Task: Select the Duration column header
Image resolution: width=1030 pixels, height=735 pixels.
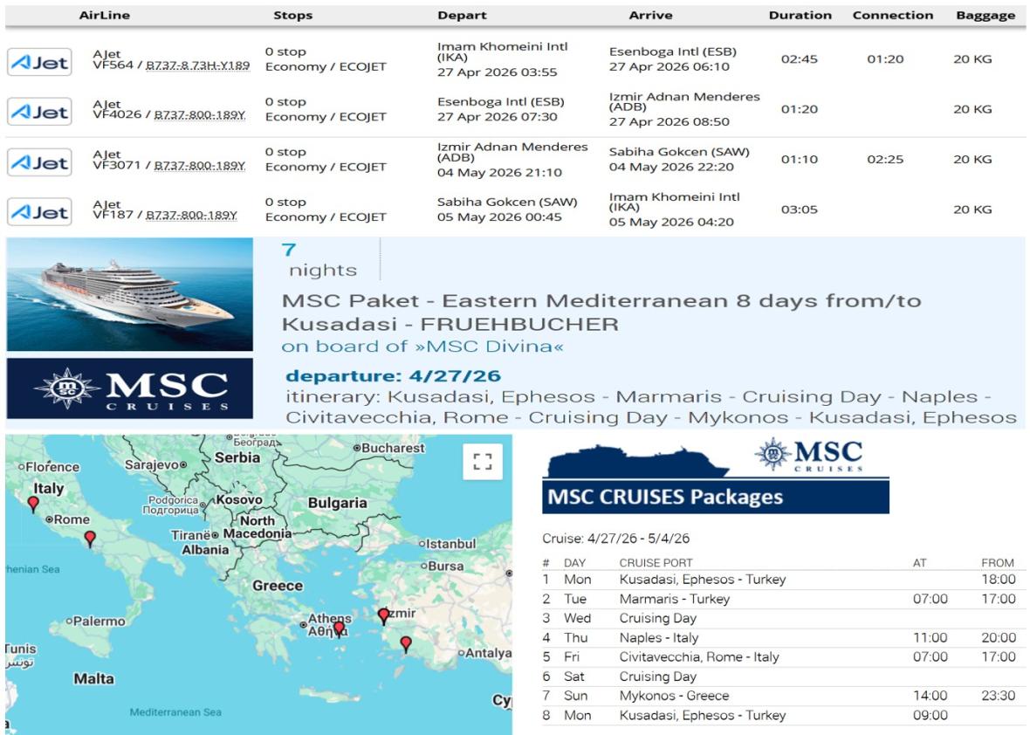Action: coord(800,16)
